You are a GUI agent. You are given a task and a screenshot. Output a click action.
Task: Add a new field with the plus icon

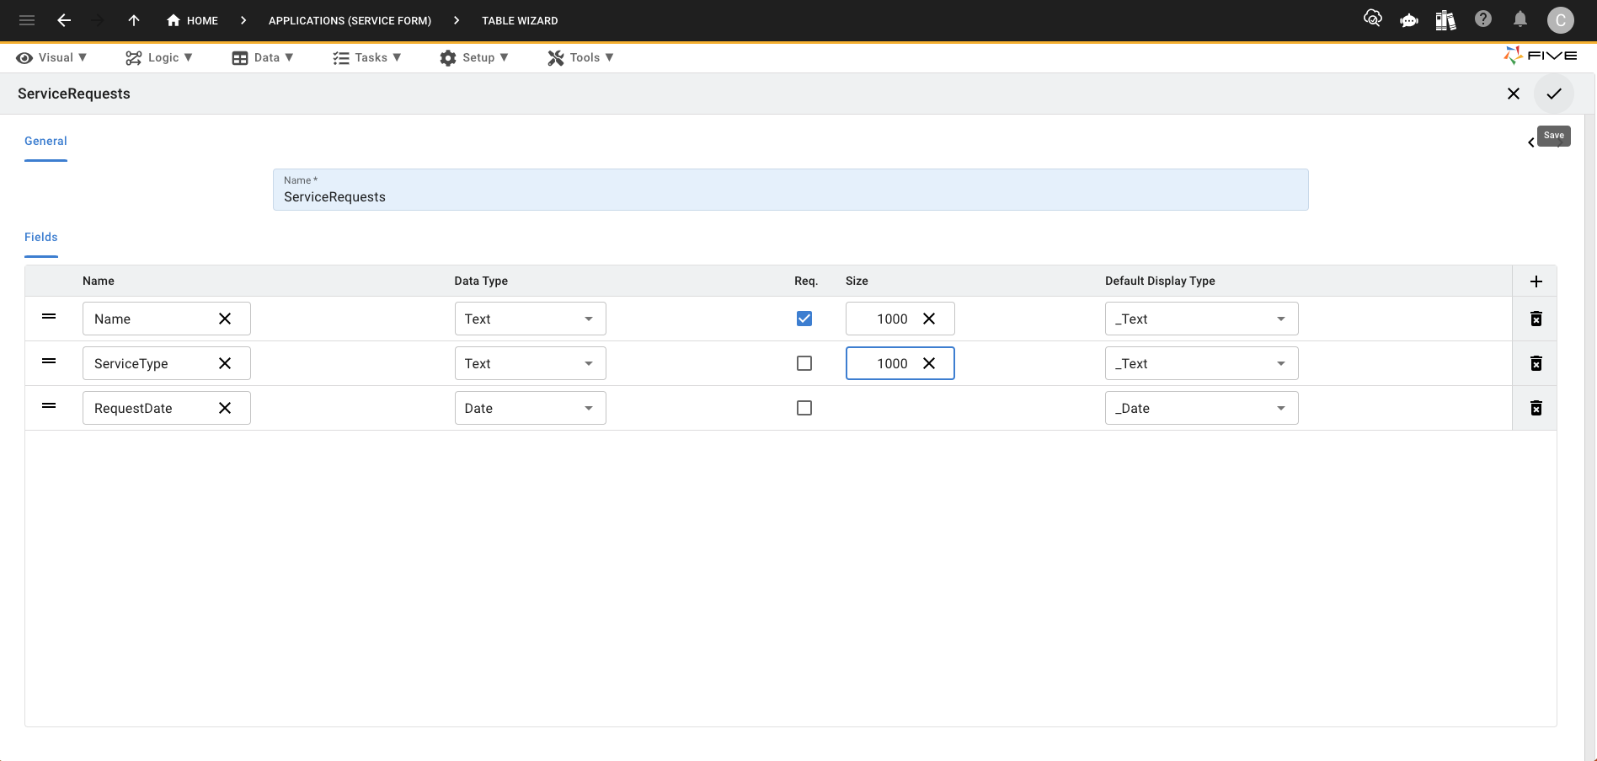point(1536,281)
